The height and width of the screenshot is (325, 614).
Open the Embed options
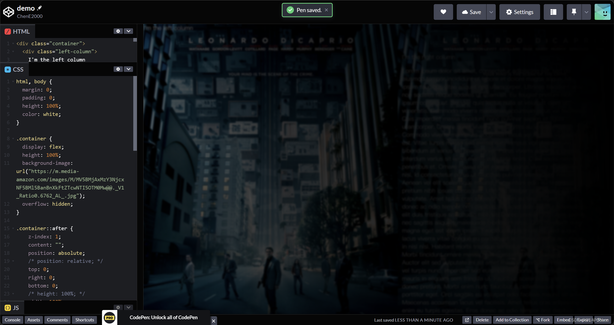(x=563, y=320)
